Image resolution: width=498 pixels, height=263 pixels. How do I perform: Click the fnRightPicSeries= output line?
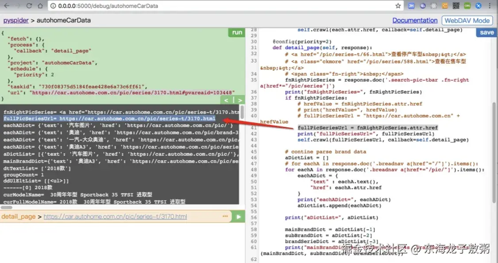121,112
